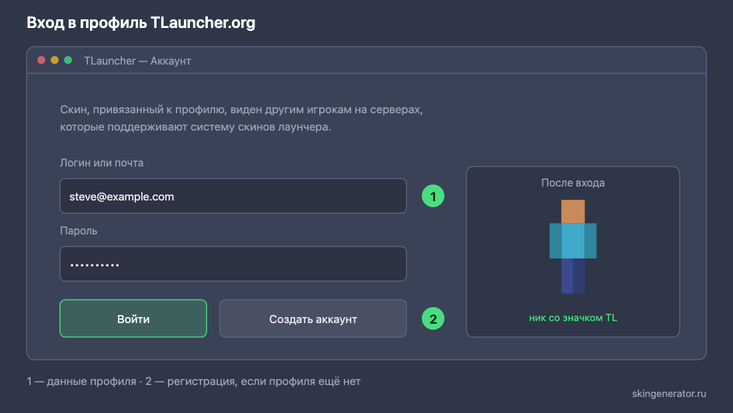Focus the password field

(233, 264)
